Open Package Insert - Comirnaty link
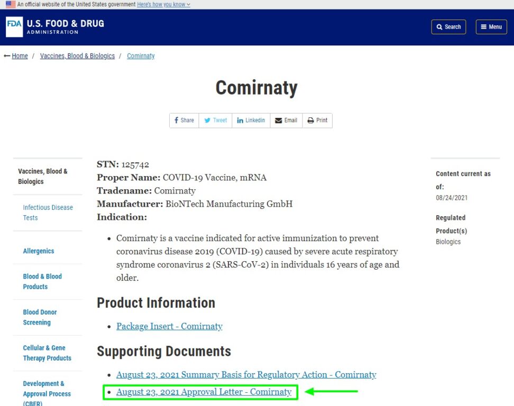Viewport: 514px width, 406px height. 169,326
